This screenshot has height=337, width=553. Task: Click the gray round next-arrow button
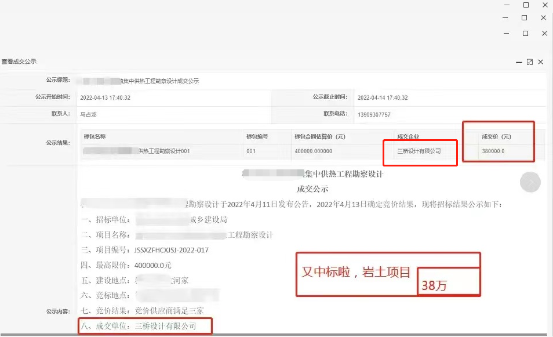(530, 183)
